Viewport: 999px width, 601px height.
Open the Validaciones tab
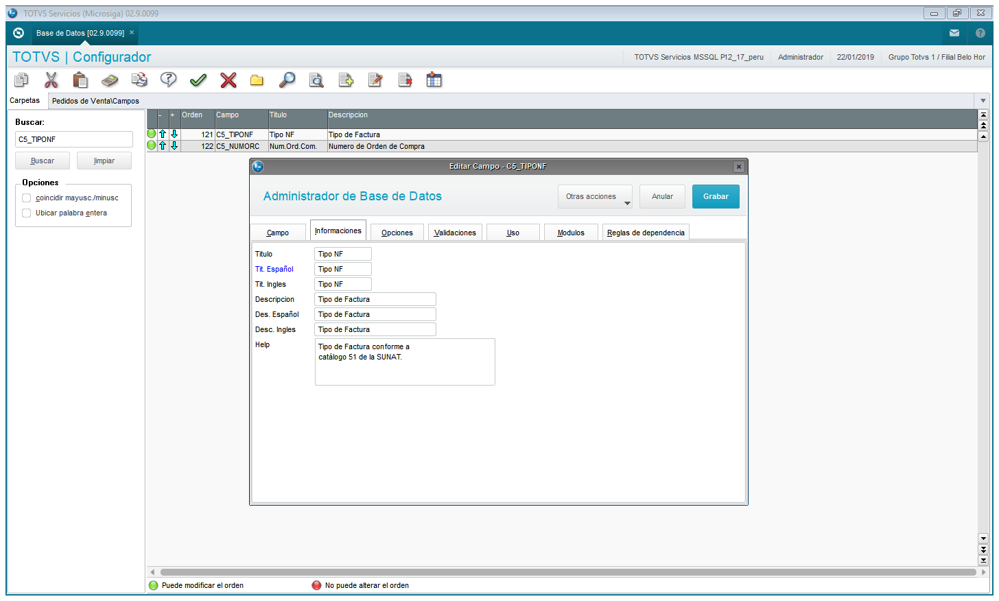[x=455, y=233]
